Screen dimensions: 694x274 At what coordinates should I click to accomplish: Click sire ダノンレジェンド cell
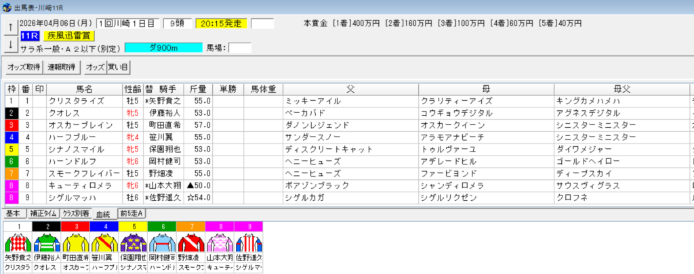coord(350,125)
